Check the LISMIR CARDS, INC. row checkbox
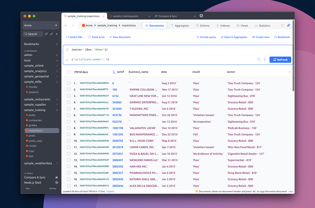 point(69,147)
